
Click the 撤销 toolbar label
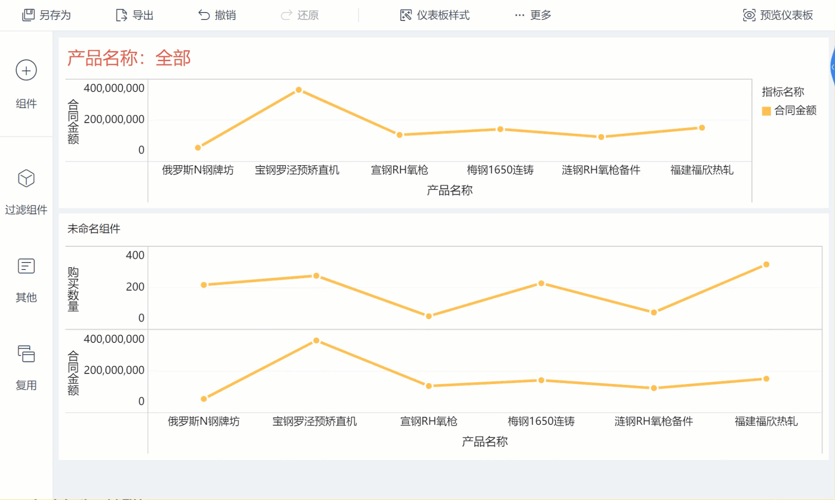tap(225, 15)
